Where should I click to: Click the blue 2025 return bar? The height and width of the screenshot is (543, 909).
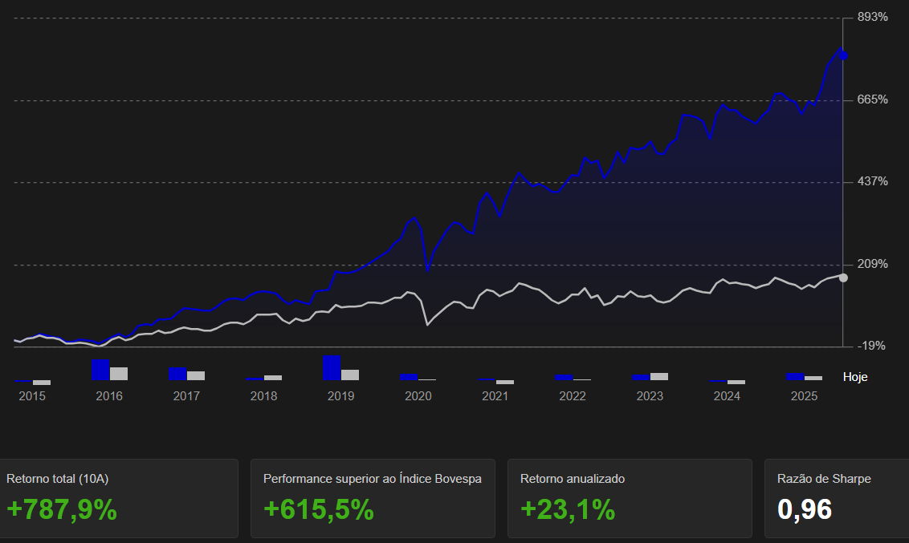(795, 376)
